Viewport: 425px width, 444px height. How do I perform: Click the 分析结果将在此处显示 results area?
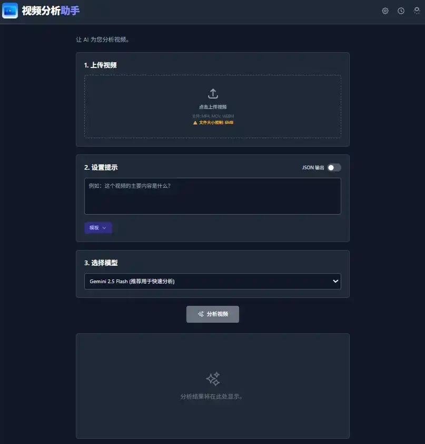click(x=212, y=397)
